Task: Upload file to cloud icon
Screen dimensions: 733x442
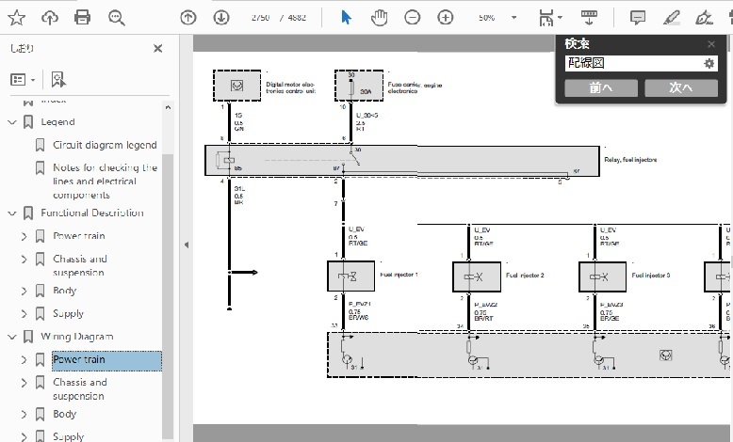Action: point(50,18)
